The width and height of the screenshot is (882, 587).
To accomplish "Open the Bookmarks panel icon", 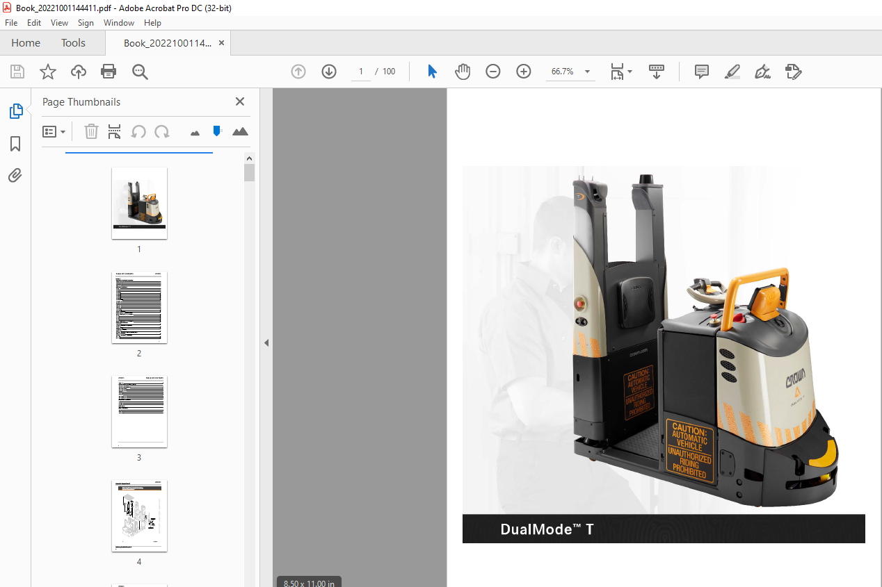I will (x=15, y=144).
